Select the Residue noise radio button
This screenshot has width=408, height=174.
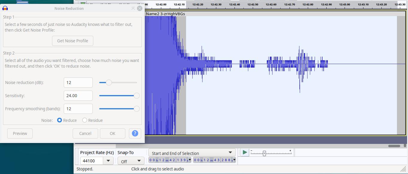pyautogui.click(x=85, y=120)
